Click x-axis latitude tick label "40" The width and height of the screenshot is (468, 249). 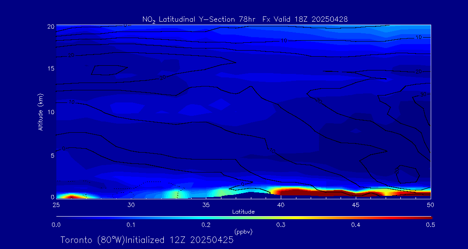[x=281, y=205]
